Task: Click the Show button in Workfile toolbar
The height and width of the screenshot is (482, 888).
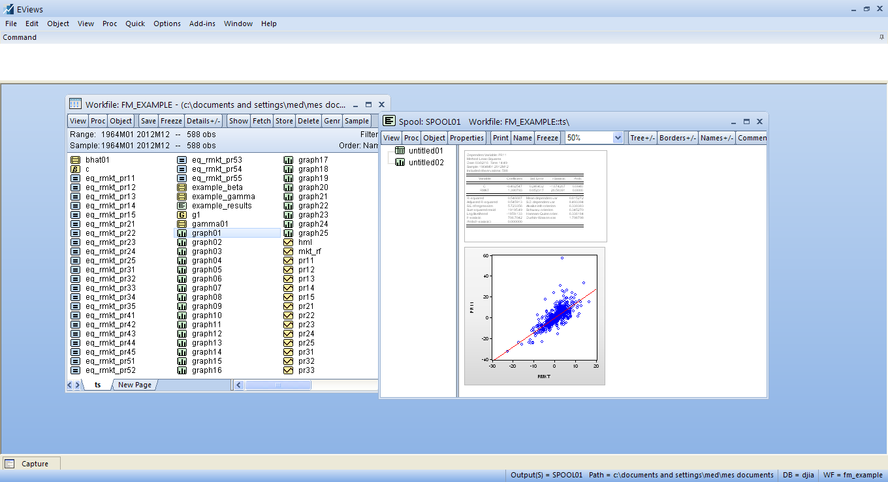Action: coord(238,121)
